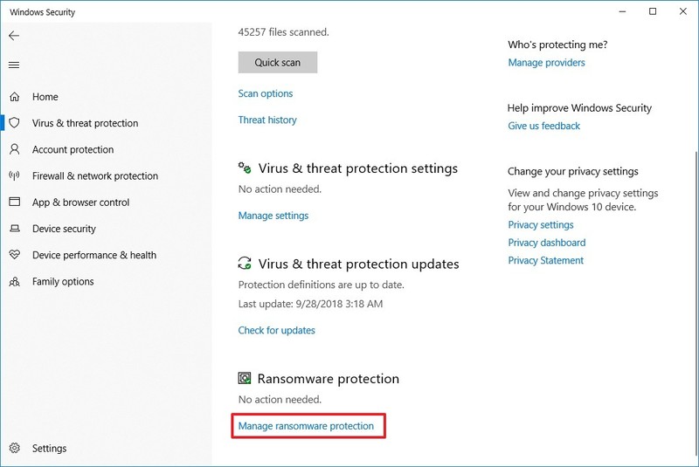Expand the hamburger navigation menu
The height and width of the screenshot is (467, 699).
point(14,65)
